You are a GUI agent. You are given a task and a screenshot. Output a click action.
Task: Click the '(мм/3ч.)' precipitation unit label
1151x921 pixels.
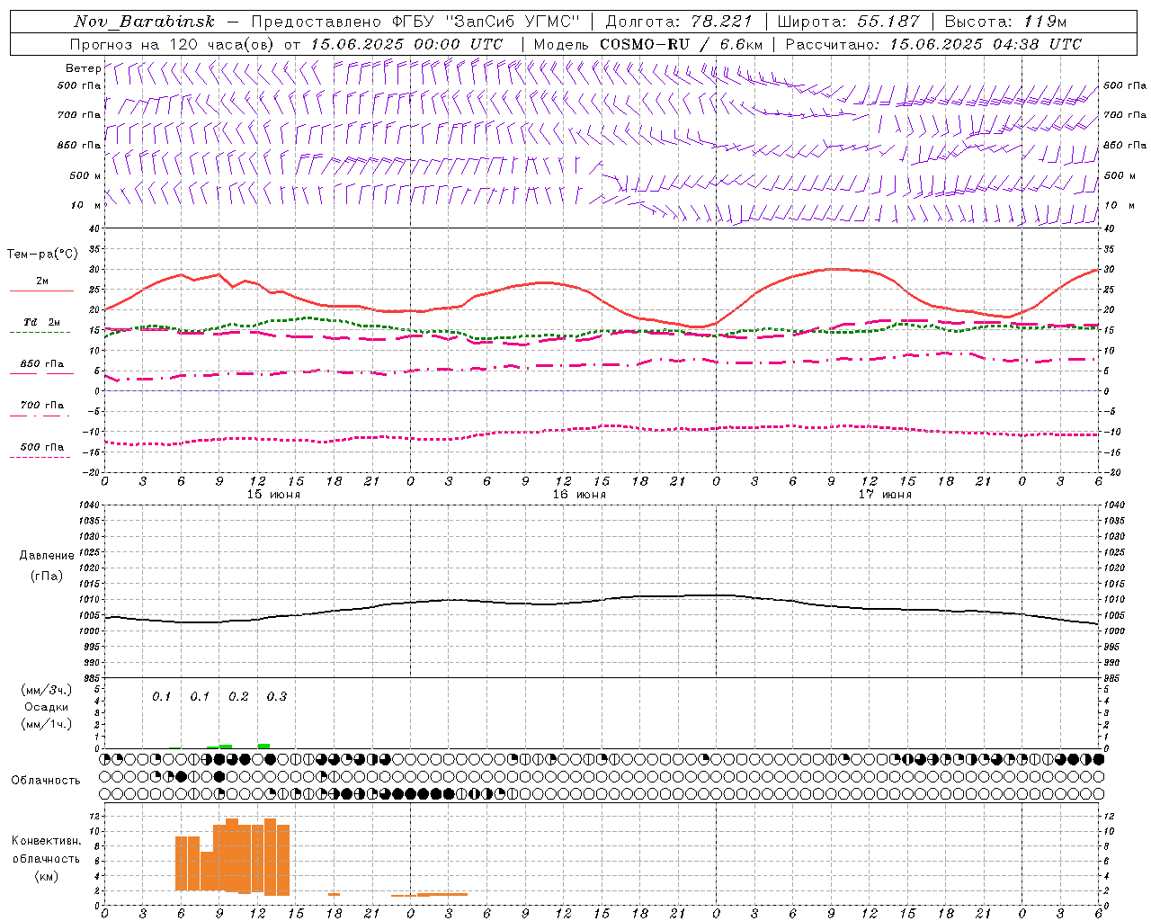[x=47, y=690]
